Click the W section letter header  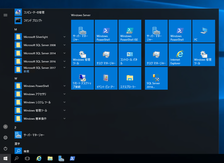click(x=16, y=79)
